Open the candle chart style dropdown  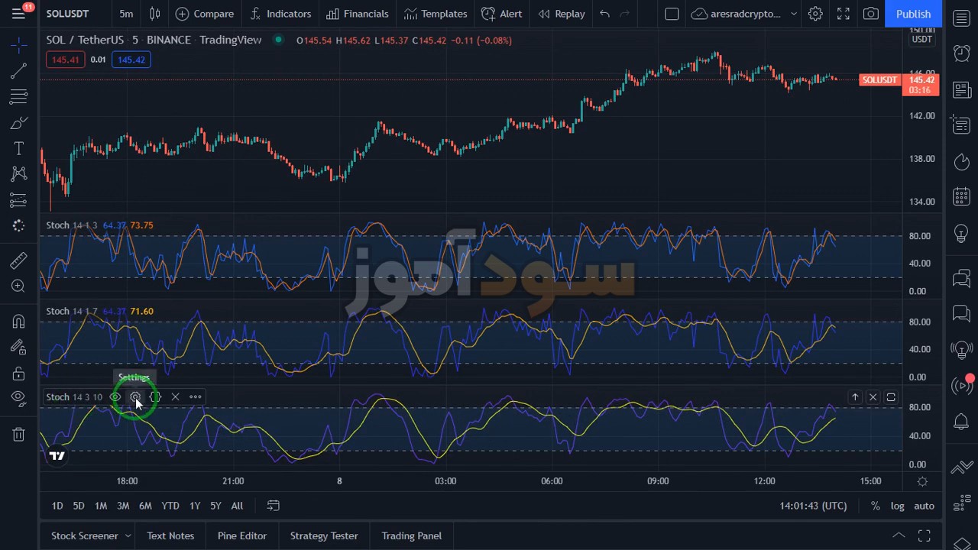[x=155, y=14]
